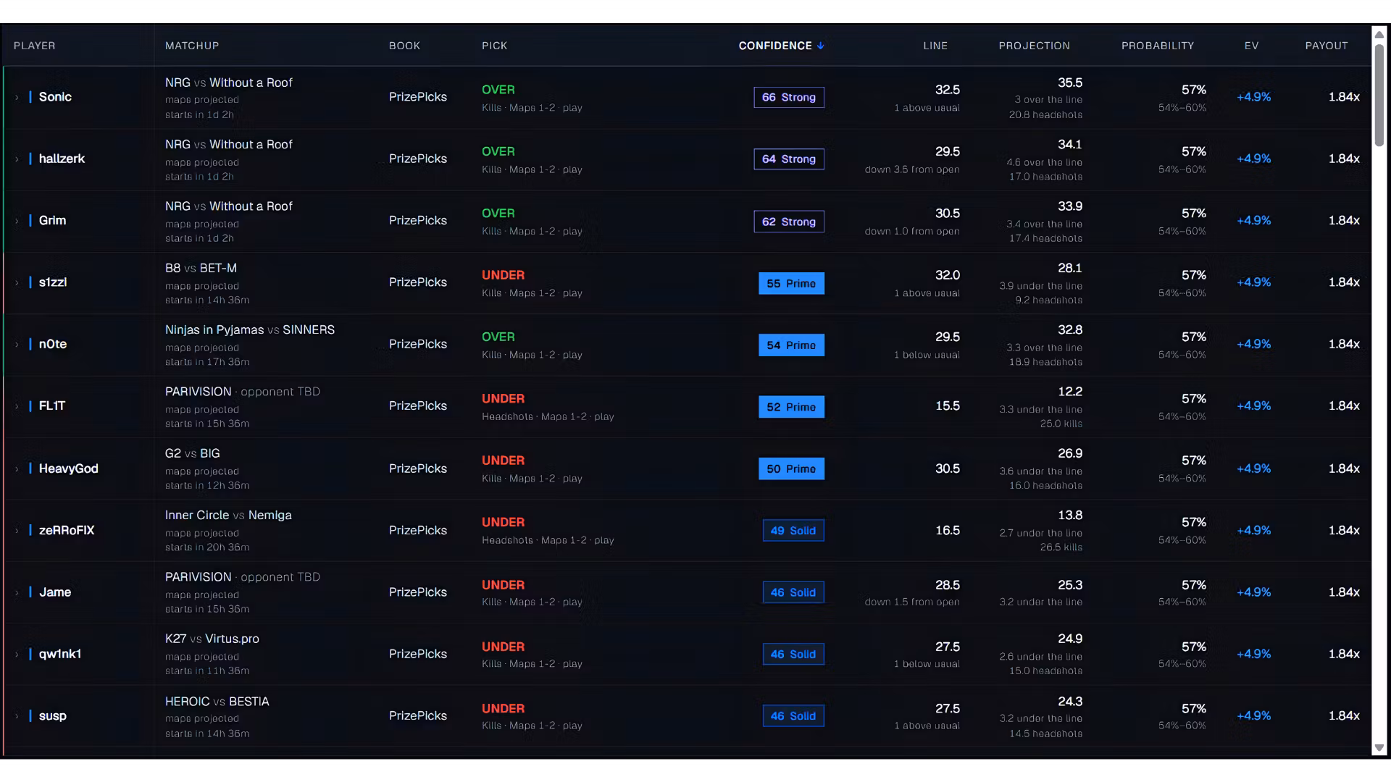1391x782 pixels.
Task: Expand the s1zzi row chevron
Action: 17,282
